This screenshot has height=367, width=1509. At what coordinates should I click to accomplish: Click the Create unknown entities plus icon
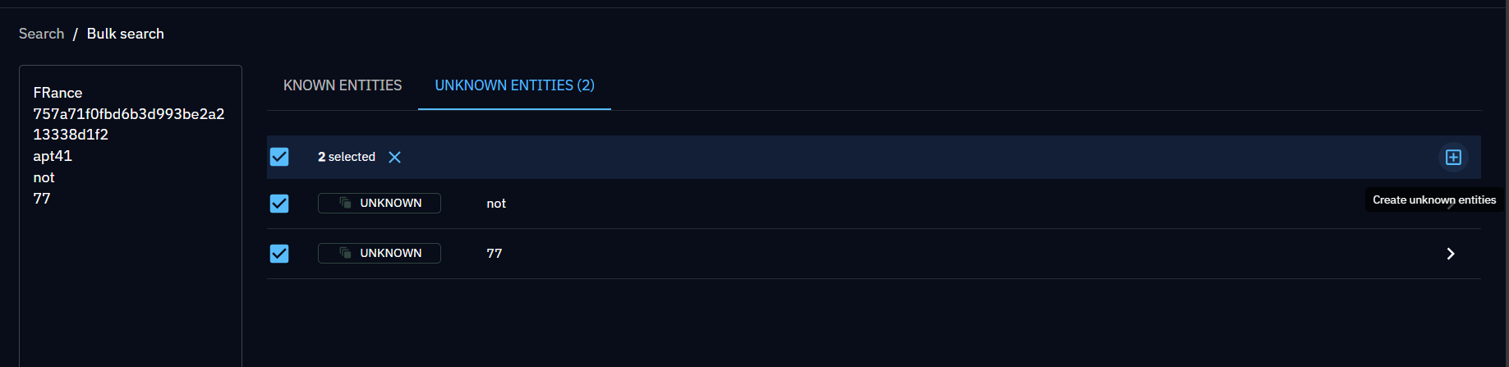click(x=1452, y=157)
